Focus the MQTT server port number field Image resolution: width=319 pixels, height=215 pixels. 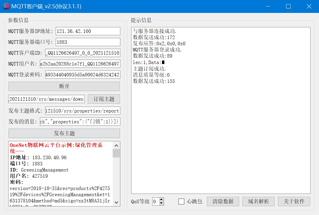88,42
